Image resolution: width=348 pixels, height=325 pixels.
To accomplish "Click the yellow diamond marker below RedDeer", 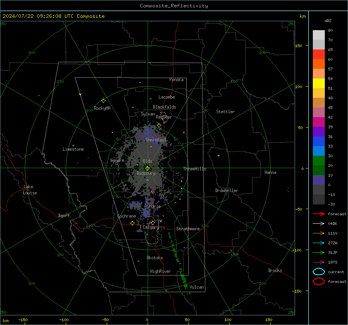I will coord(159,126).
